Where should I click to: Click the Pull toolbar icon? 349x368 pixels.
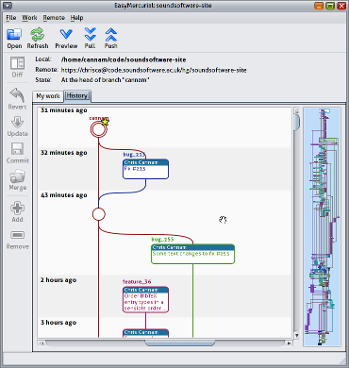point(90,35)
